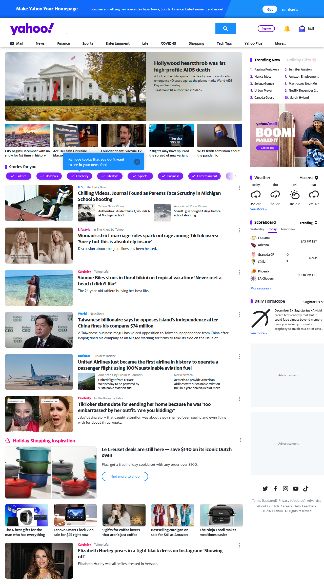Open the News navigation item
The image size is (324, 586).
40,43
